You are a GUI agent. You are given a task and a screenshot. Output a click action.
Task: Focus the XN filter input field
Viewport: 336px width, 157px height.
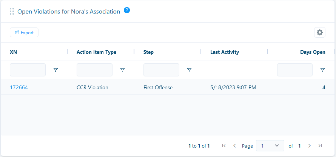click(28, 70)
